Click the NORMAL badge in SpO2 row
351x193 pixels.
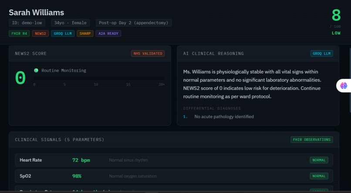[319, 176]
